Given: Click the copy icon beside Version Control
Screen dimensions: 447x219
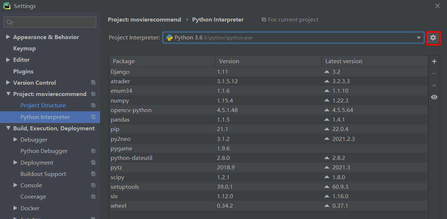Looking at the screenshot, I should (93, 83).
